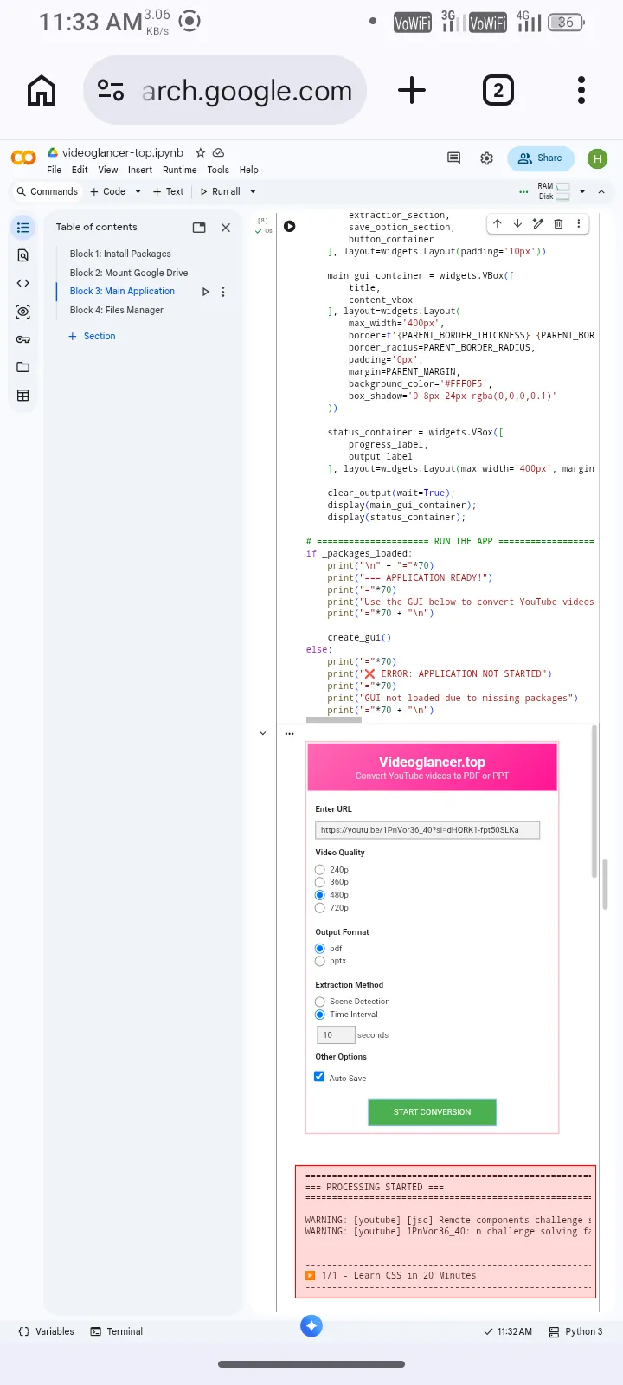623x1385 pixels.
Task: Open the output three-dot menu
Action: click(x=289, y=733)
